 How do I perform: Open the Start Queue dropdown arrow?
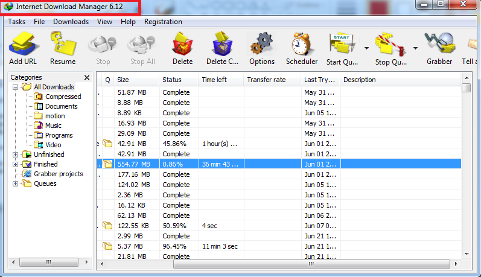coord(366,48)
